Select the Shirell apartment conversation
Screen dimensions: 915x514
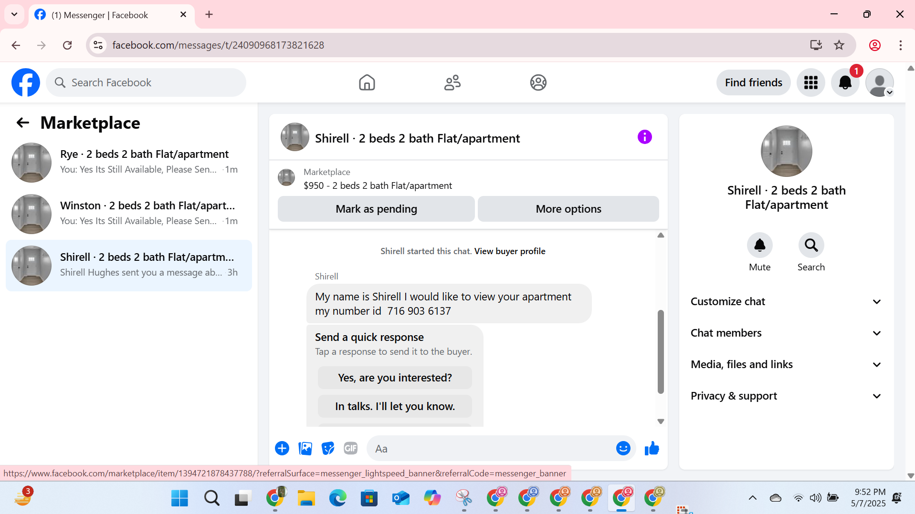pyautogui.click(x=129, y=266)
